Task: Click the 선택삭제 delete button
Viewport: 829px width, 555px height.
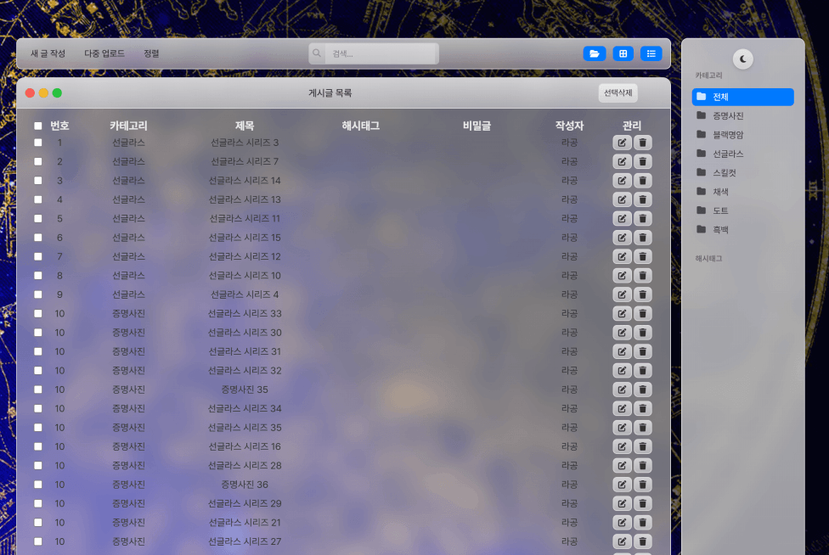Action: (x=618, y=92)
